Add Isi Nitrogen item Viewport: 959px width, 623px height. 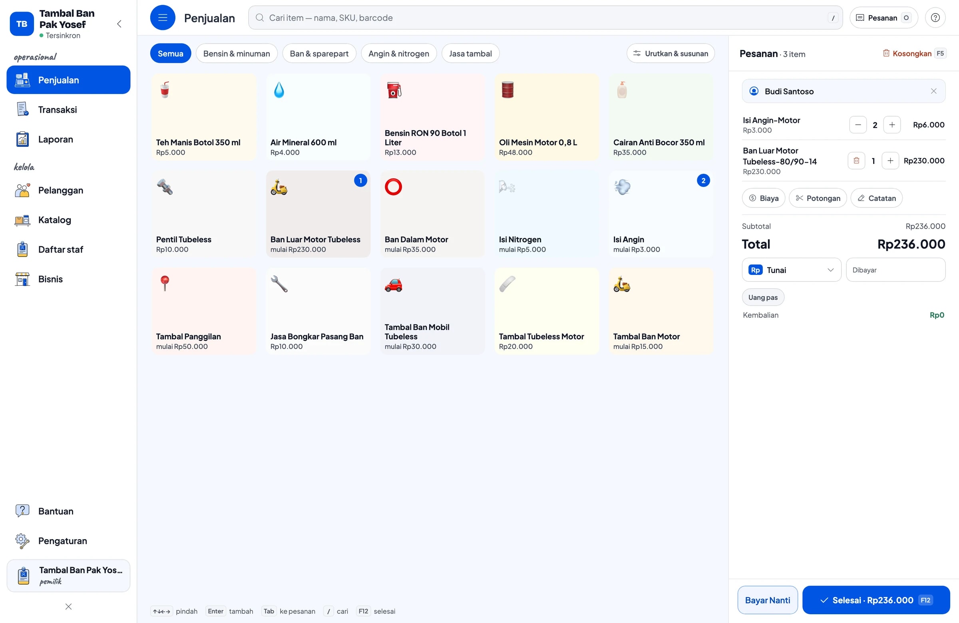[546, 214]
